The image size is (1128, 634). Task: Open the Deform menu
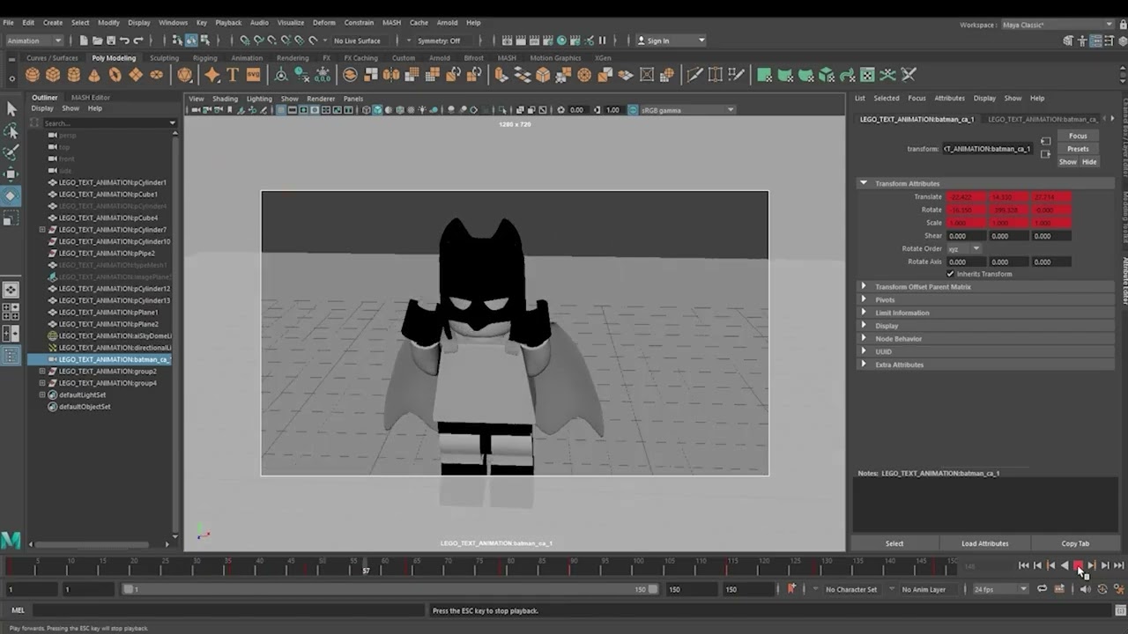click(324, 23)
